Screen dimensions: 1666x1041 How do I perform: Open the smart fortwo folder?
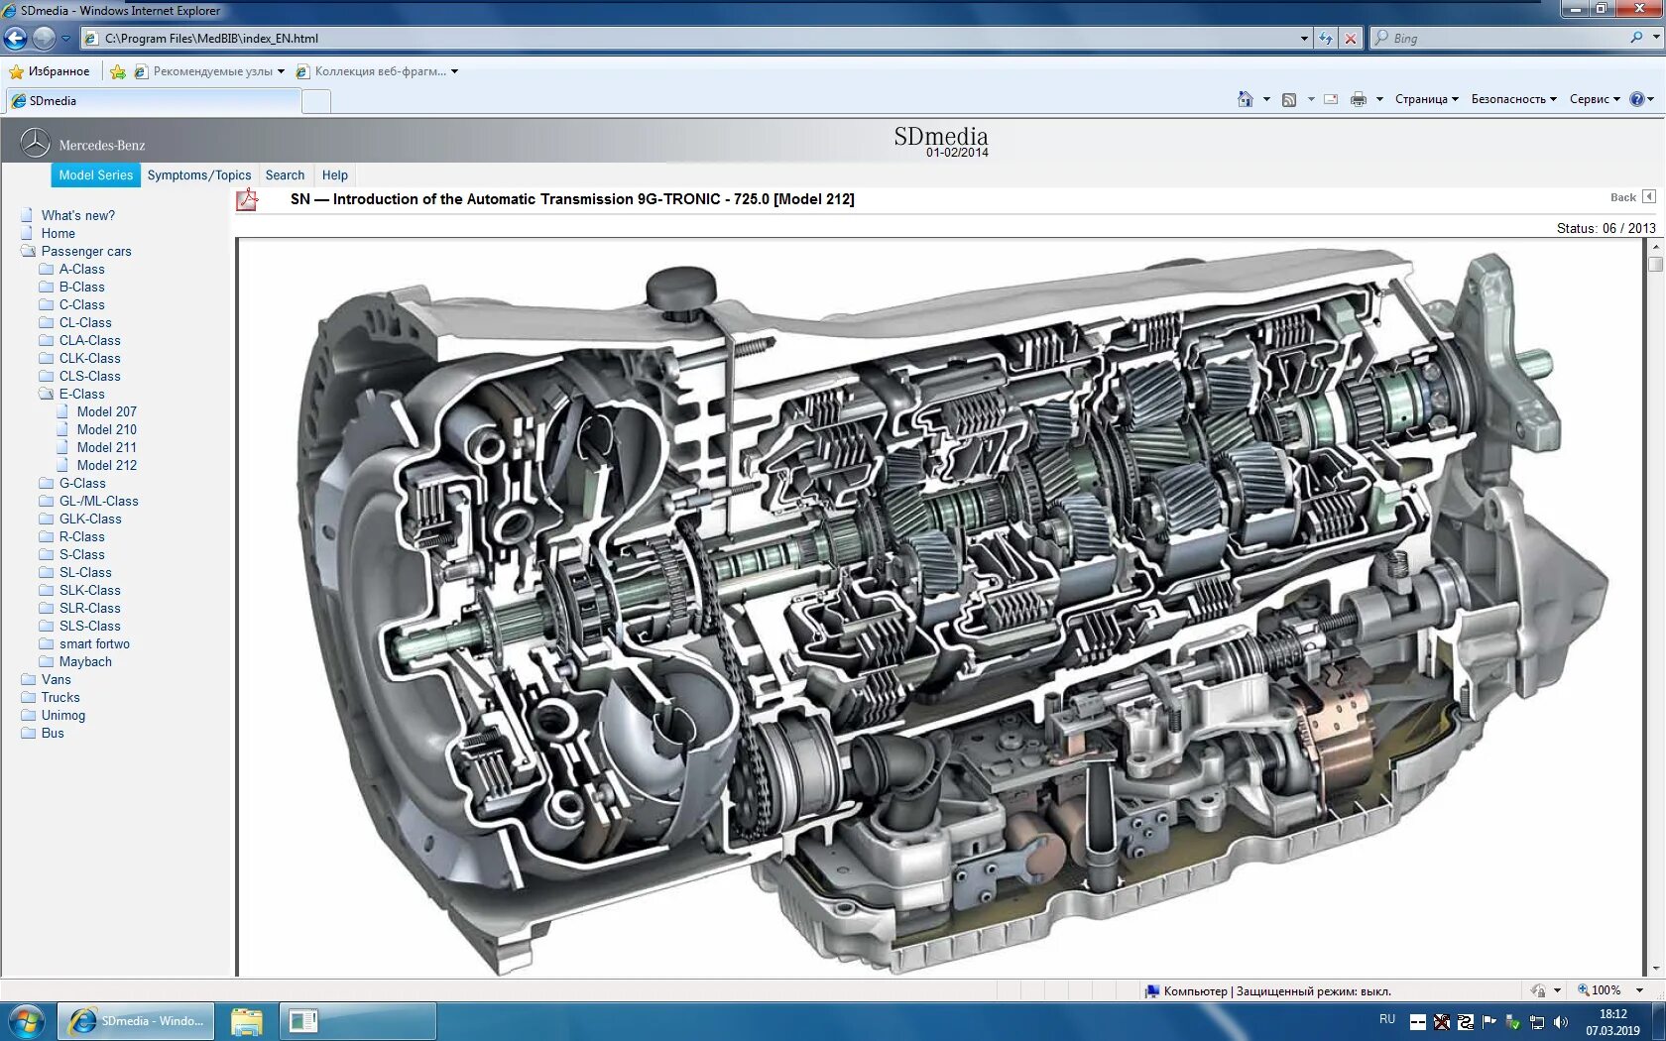(x=94, y=644)
